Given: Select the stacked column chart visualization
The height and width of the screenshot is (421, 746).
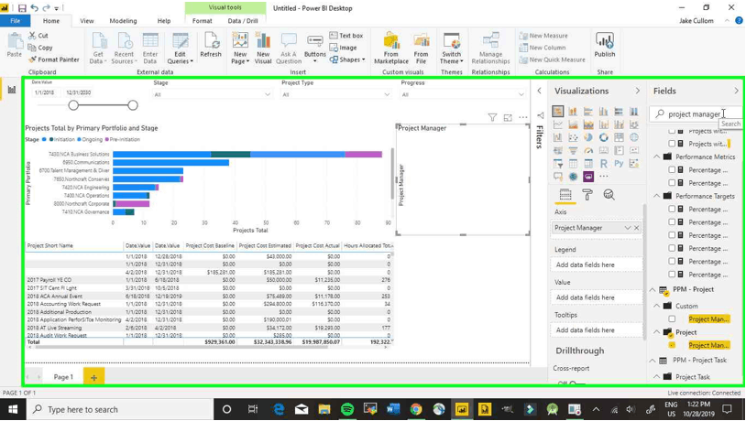Looking at the screenshot, I should click(x=573, y=111).
